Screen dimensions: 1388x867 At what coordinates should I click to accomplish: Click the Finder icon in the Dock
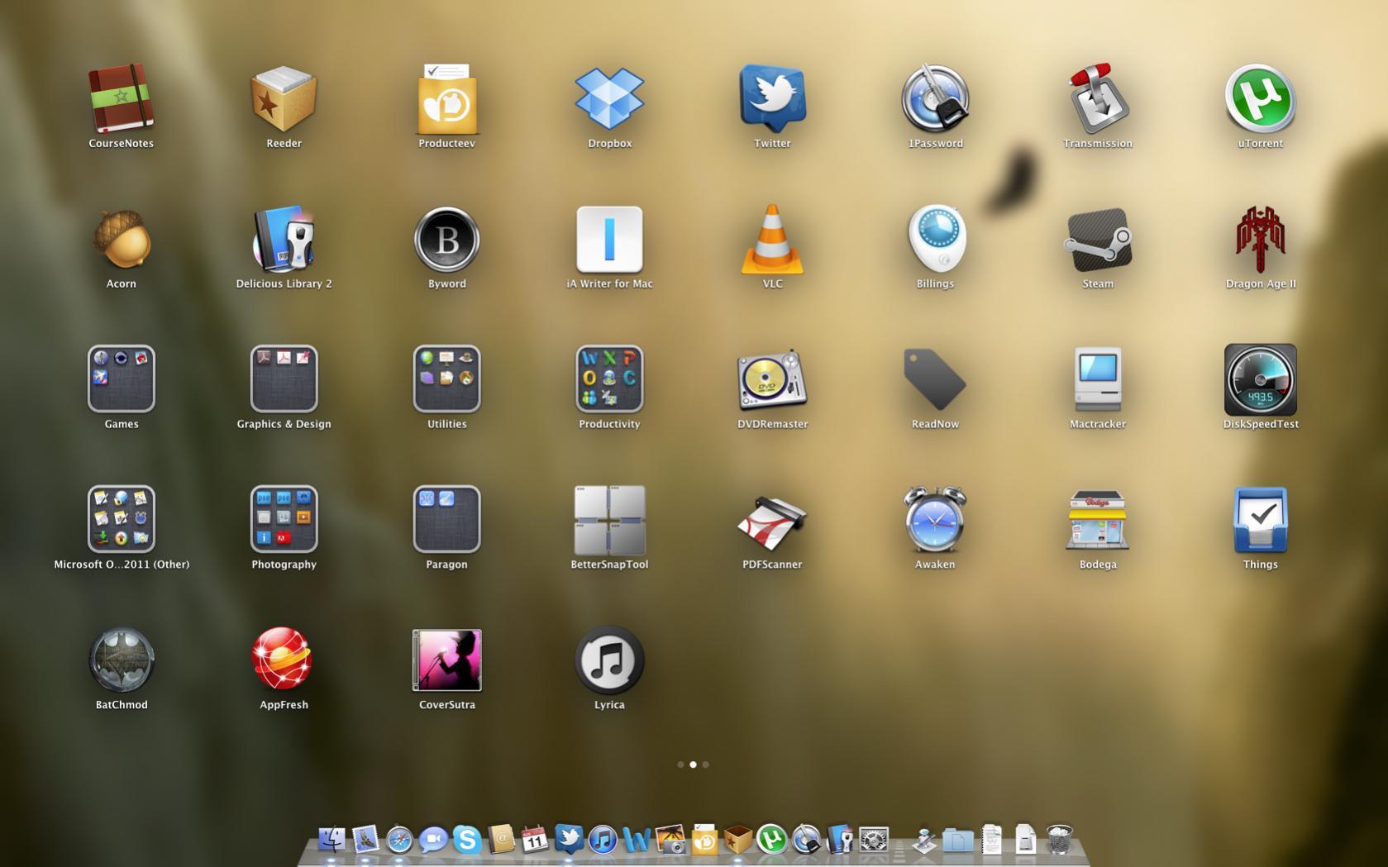click(x=331, y=839)
